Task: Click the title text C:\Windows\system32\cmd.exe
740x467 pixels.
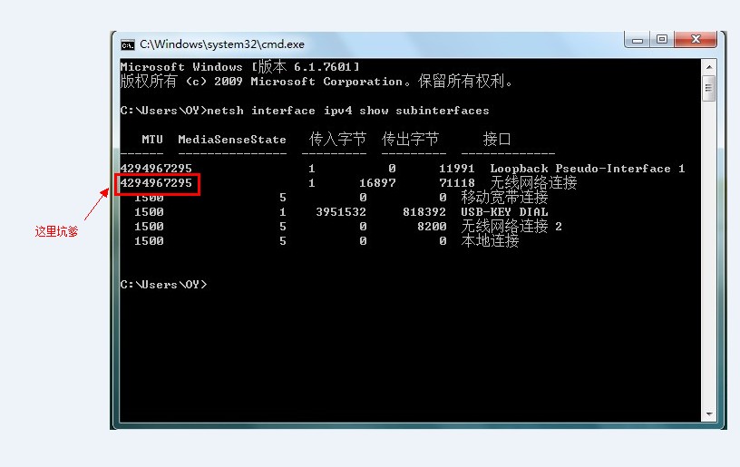Action: click(222, 44)
